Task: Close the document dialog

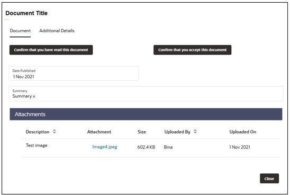Action: pyautogui.click(x=269, y=179)
